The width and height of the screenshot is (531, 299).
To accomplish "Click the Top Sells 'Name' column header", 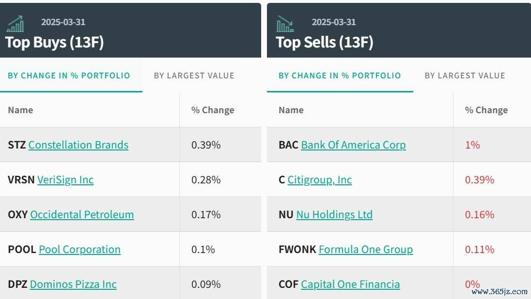I will (291, 110).
